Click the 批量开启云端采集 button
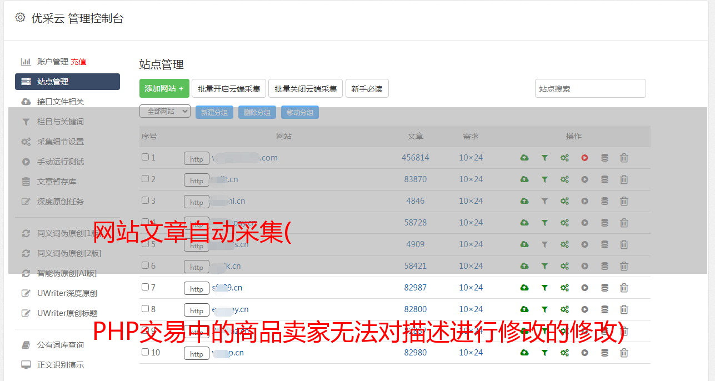 tap(229, 88)
